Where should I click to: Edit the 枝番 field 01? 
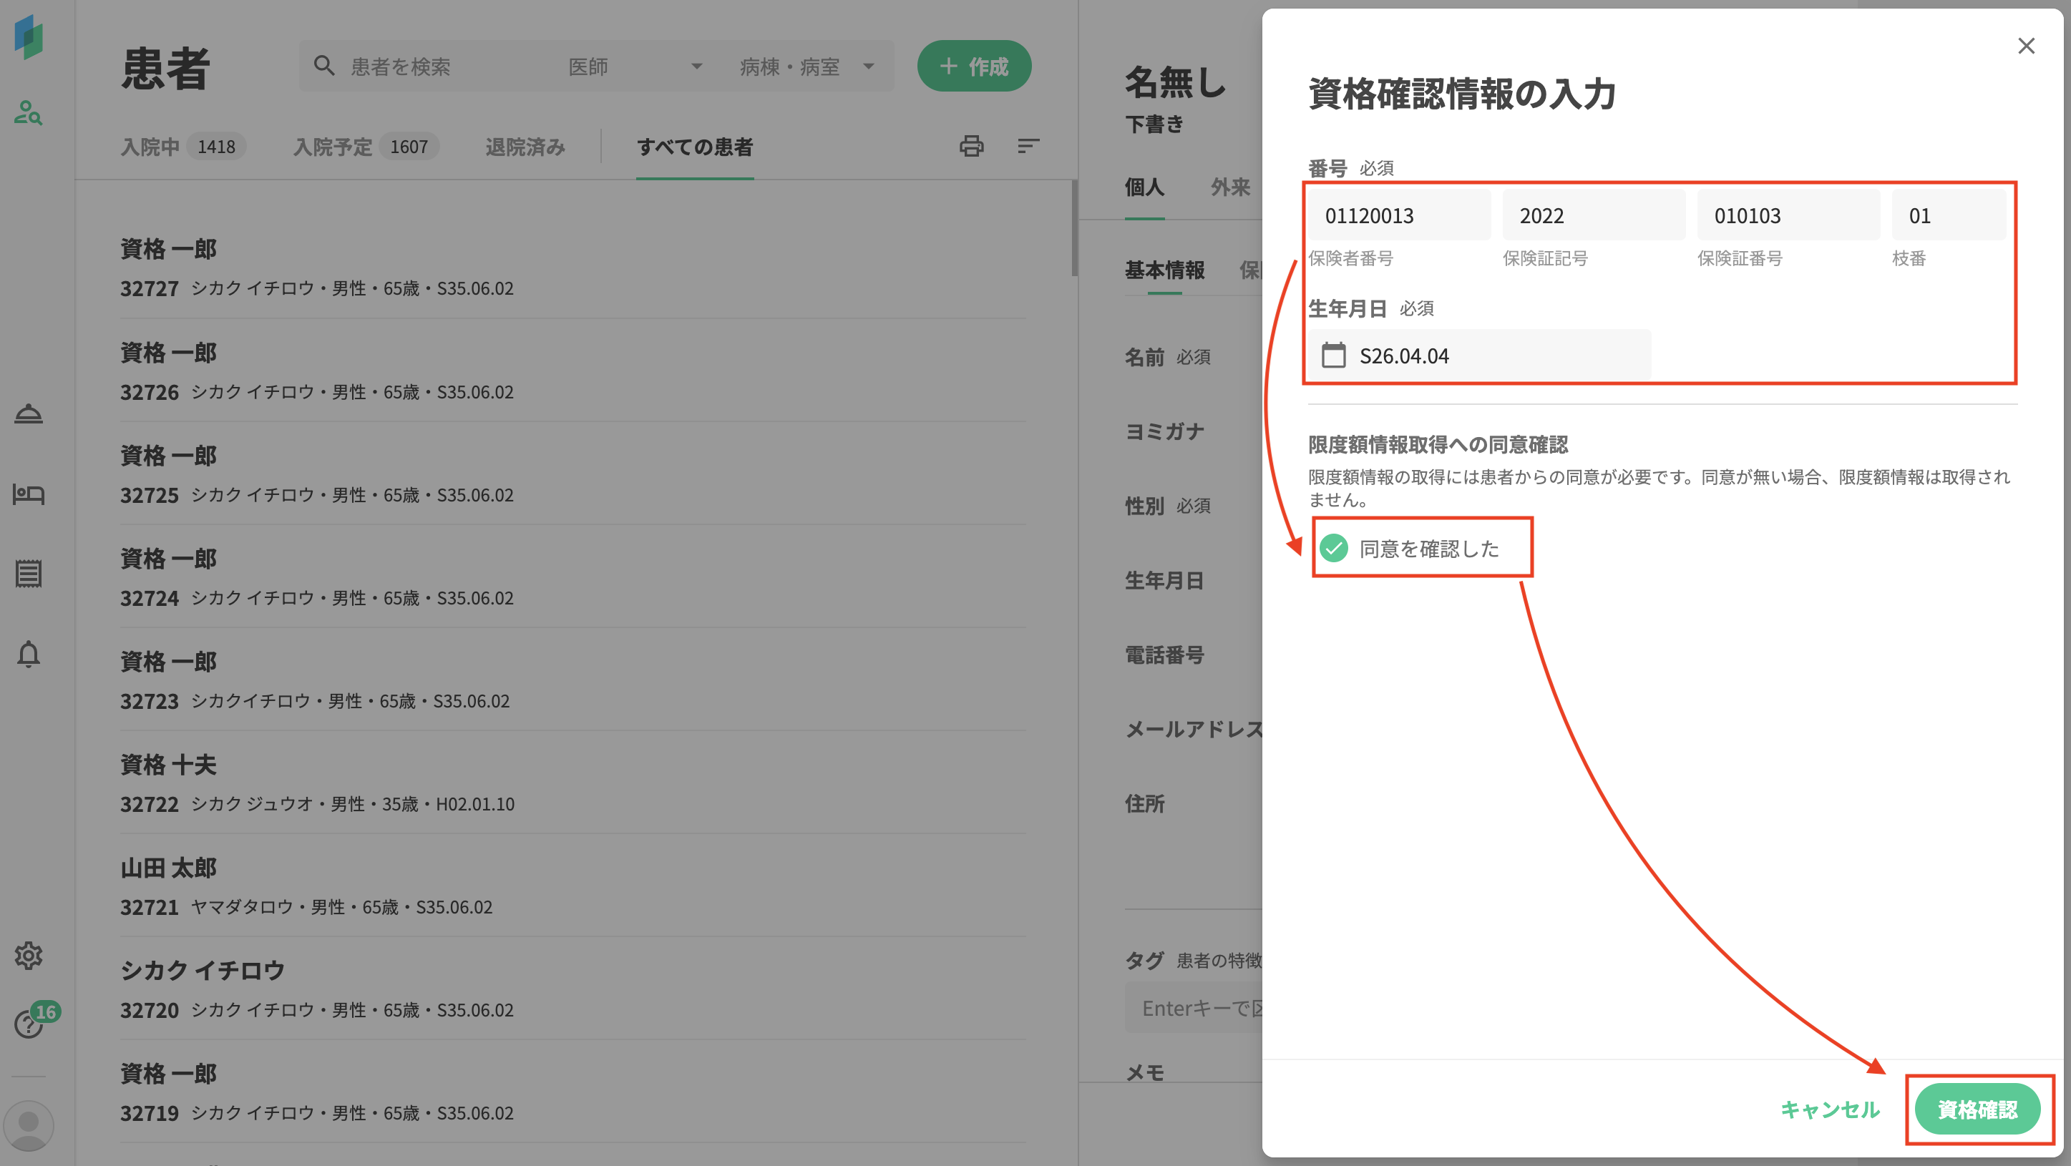[1949, 215]
